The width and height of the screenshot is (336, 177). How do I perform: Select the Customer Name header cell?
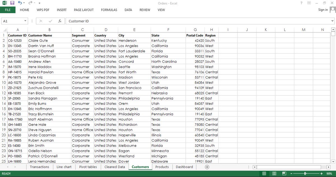tap(50, 35)
